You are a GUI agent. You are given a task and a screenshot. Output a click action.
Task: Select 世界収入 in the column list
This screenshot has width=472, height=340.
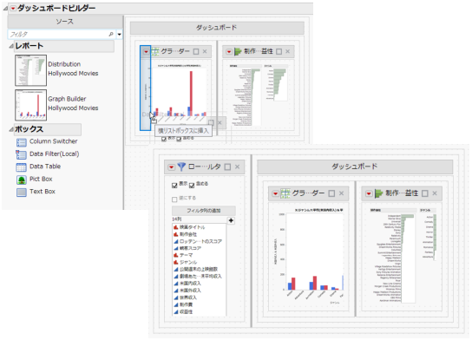pyautogui.click(x=188, y=297)
